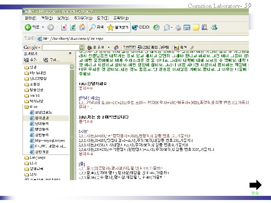Click the grey Forward arrow button
Image resolution: width=271 pixels, height=203 pixels.
50,27
